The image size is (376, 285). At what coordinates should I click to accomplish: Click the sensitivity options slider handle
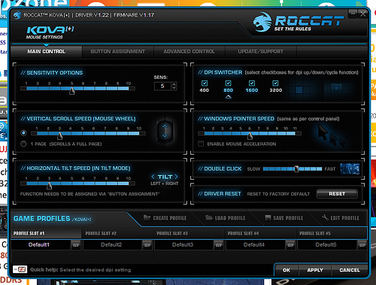point(72,91)
